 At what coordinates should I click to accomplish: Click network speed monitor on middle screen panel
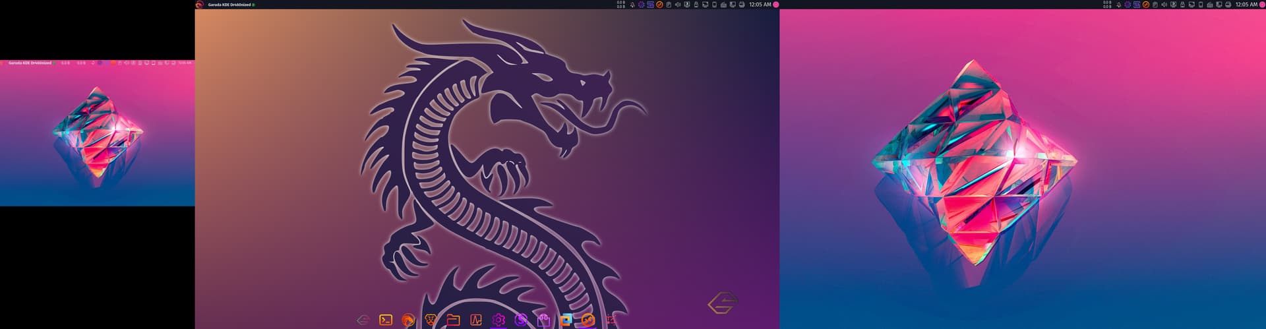tap(620, 5)
